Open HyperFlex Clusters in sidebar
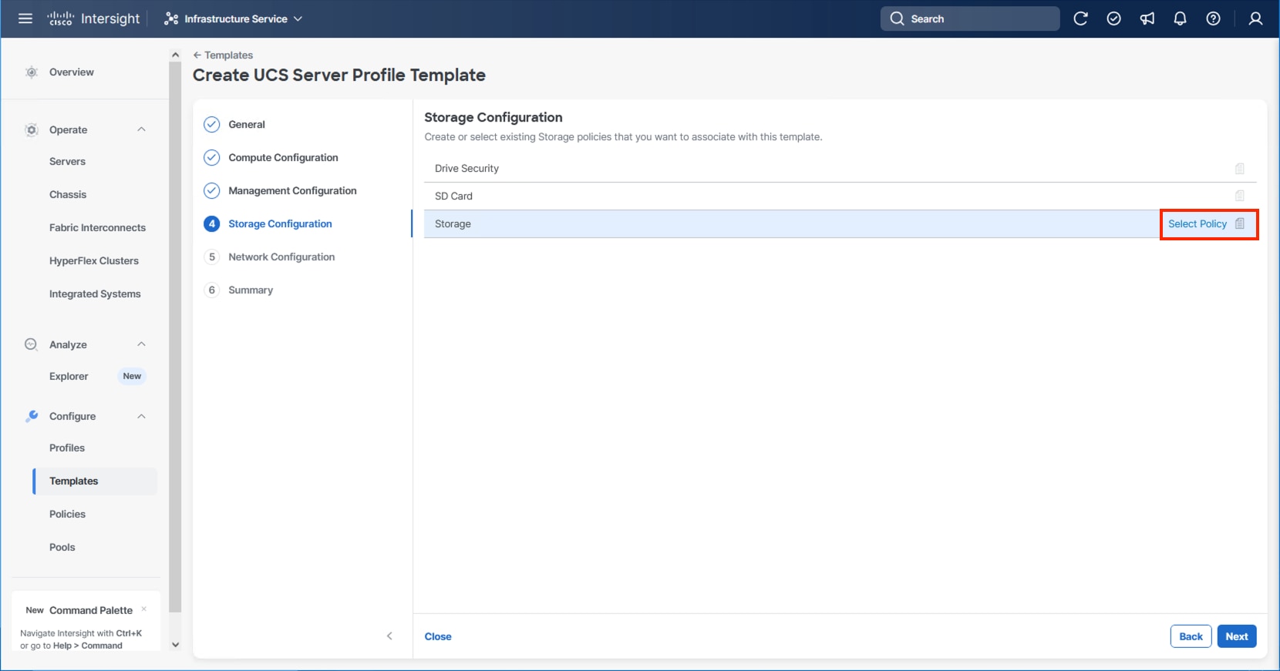 point(94,261)
